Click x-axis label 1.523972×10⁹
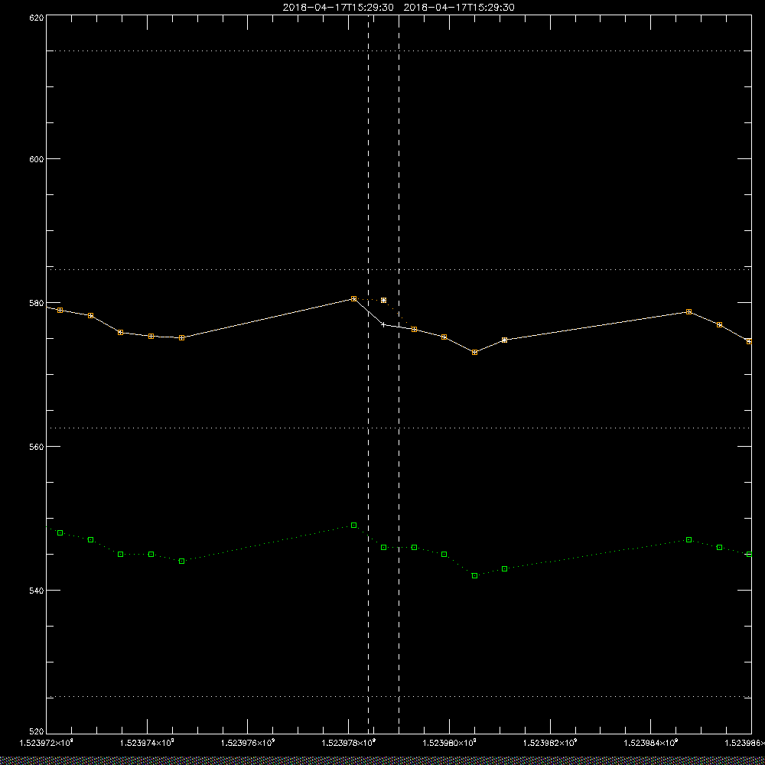Image resolution: width=765 pixels, height=765 pixels. (46, 743)
